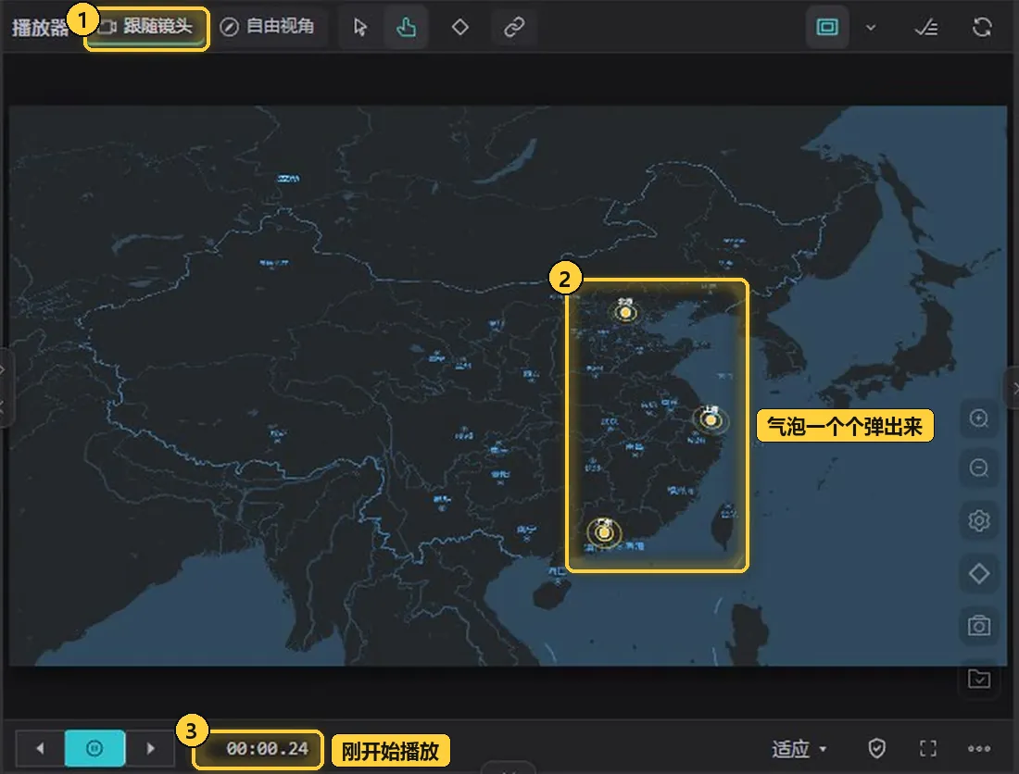Open the gear settings icon on right side
This screenshot has height=774, width=1019.
coord(979,520)
